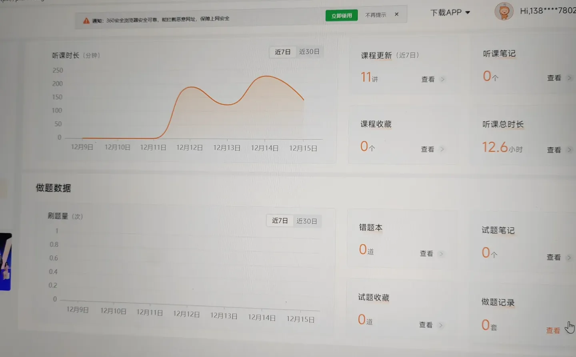Screen dimensions: 576x357
Task: Click 12月12日 label on 刷题量 chart axis
Action: tap(186, 314)
